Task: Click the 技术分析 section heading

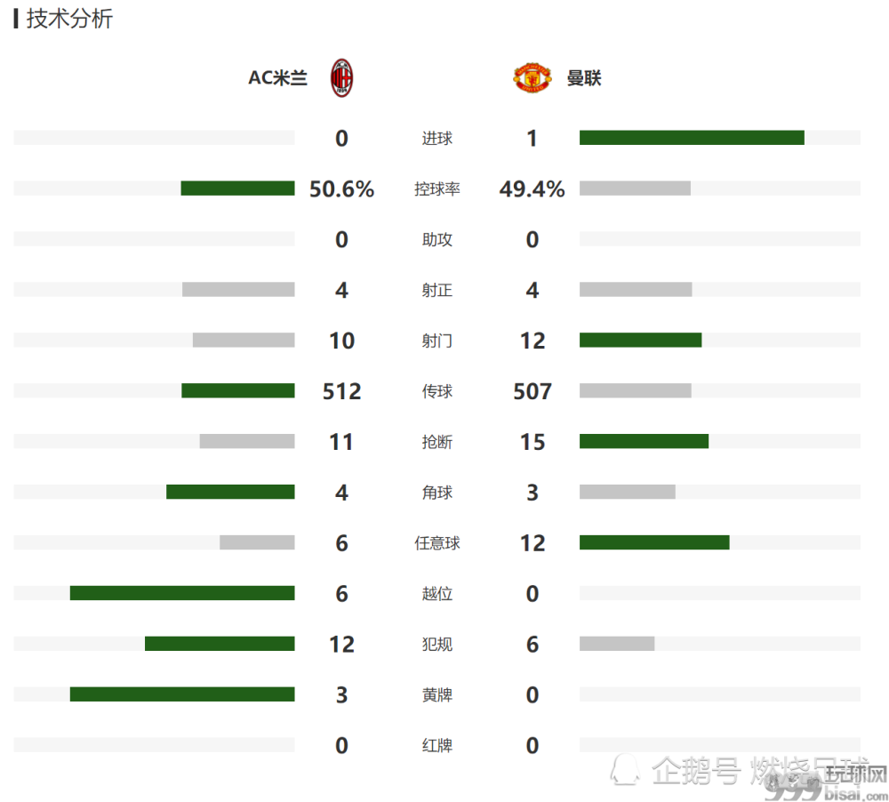Action: tap(69, 19)
